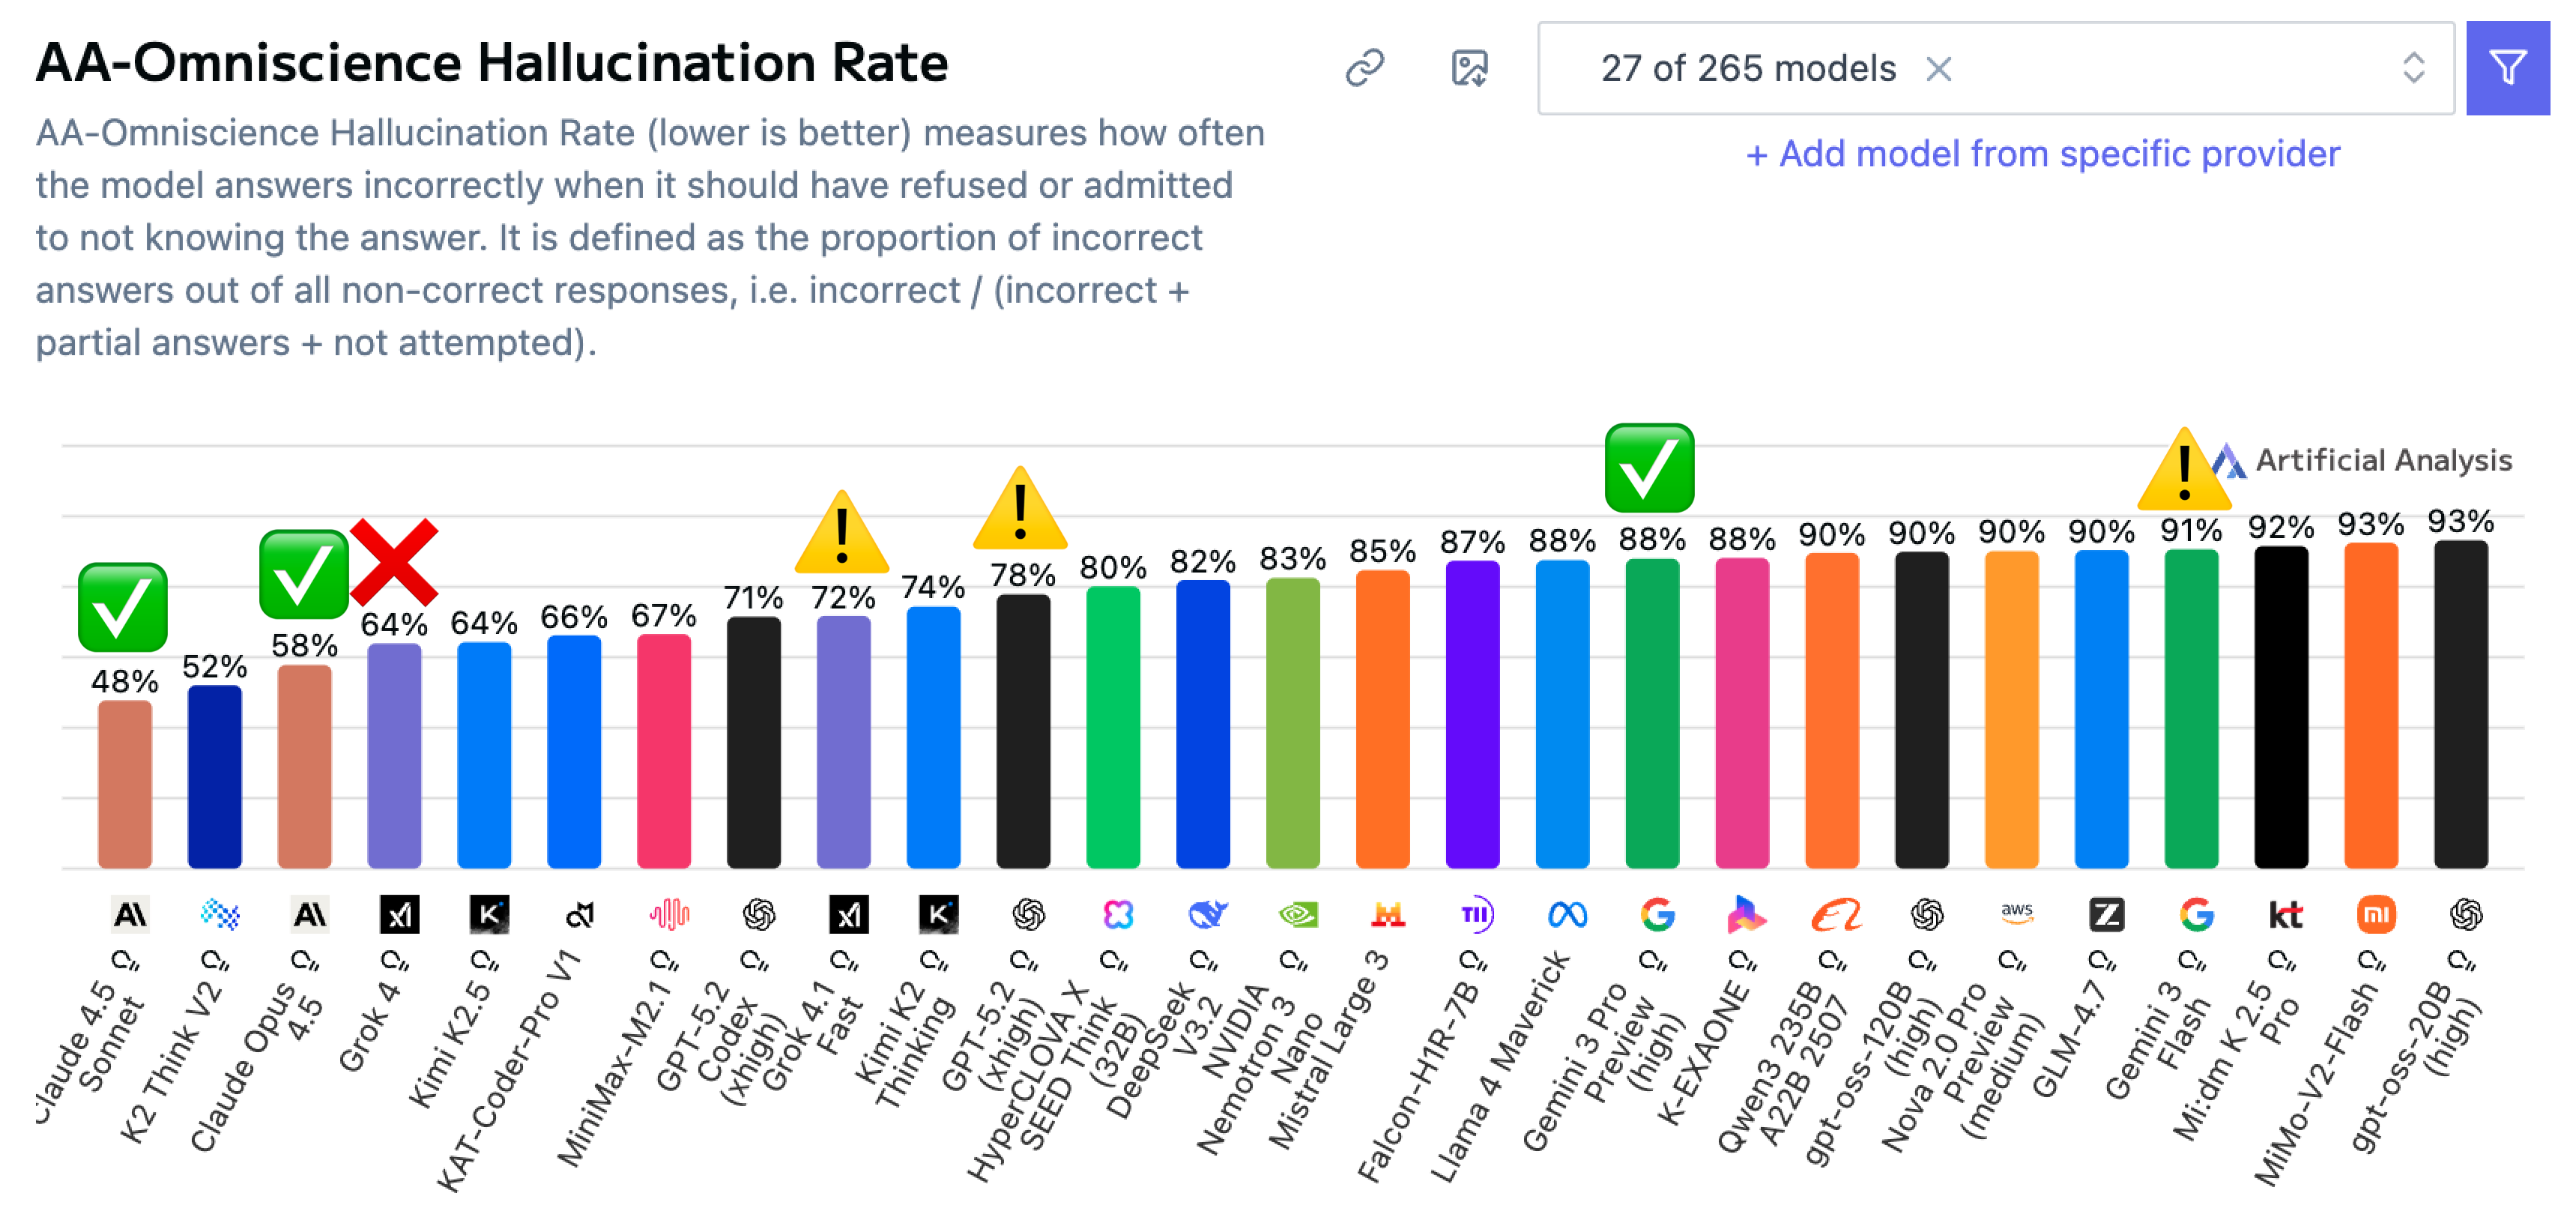Download chart as image icon

(x=1469, y=68)
